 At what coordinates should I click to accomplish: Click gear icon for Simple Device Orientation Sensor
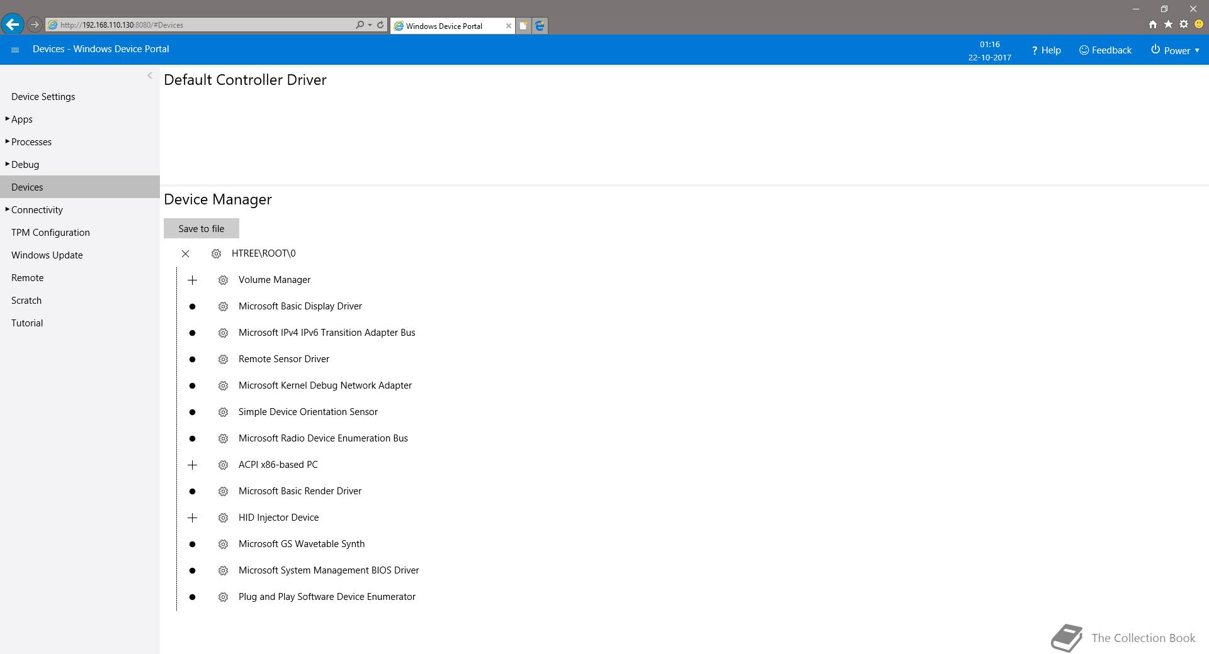pos(223,412)
